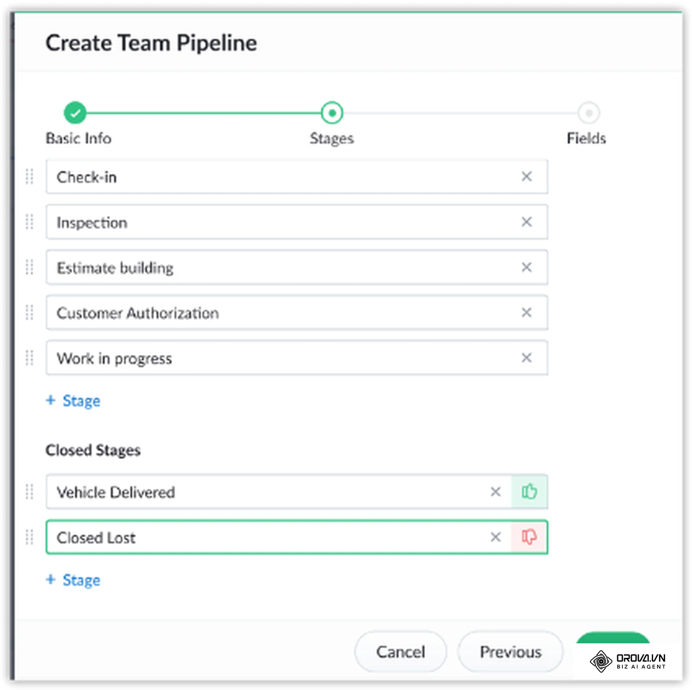This screenshot has height=690, width=692.
Task: Go to the Stages step indicator
Action: coord(332,113)
